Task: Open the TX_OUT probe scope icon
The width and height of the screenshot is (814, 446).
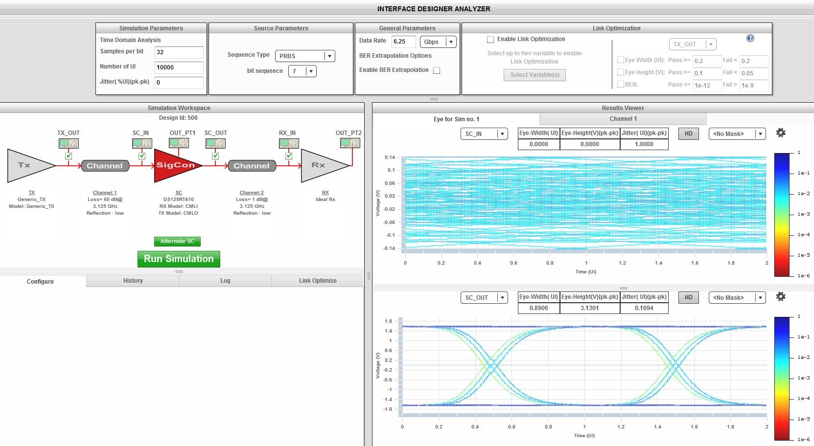Action: pyautogui.click(x=69, y=143)
